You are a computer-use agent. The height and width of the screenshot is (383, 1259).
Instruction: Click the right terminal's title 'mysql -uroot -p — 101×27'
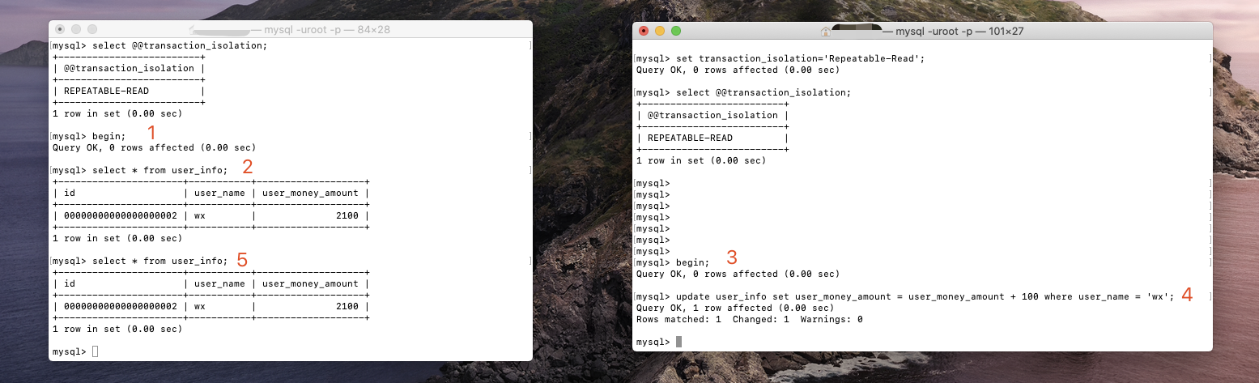pos(960,32)
